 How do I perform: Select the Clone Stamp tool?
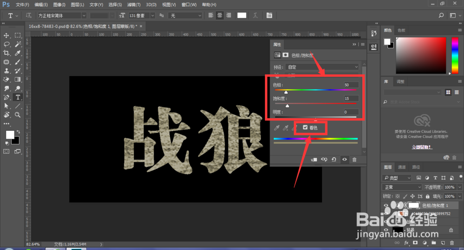click(6, 71)
